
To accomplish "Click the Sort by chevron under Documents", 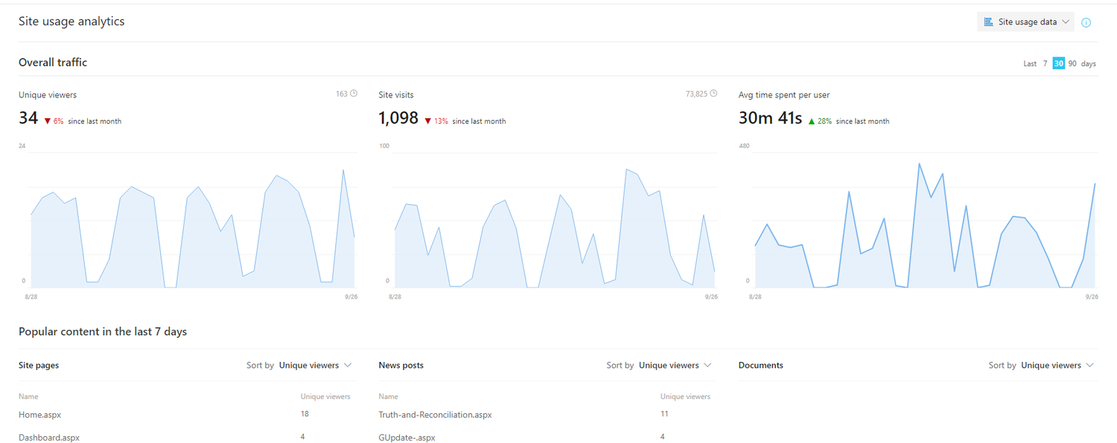I will [x=1090, y=365].
